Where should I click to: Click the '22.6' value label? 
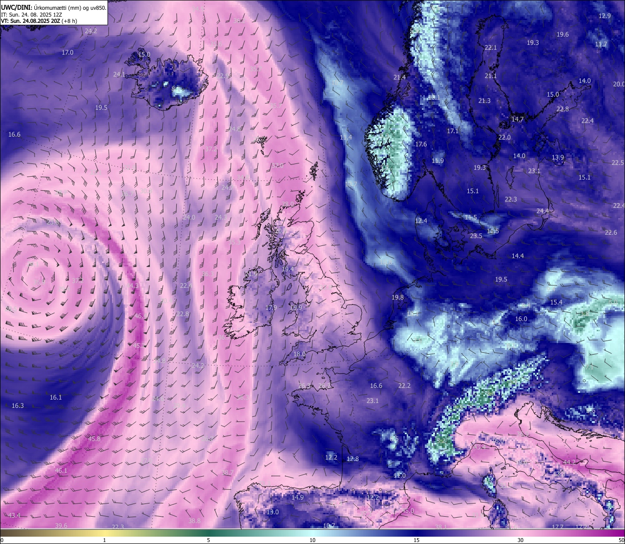point(611,232)
